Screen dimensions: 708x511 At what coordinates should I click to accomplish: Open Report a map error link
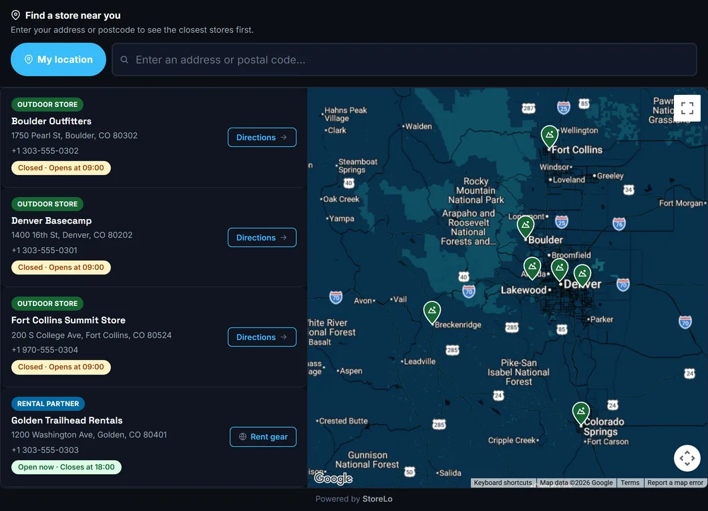click(675, 482)
